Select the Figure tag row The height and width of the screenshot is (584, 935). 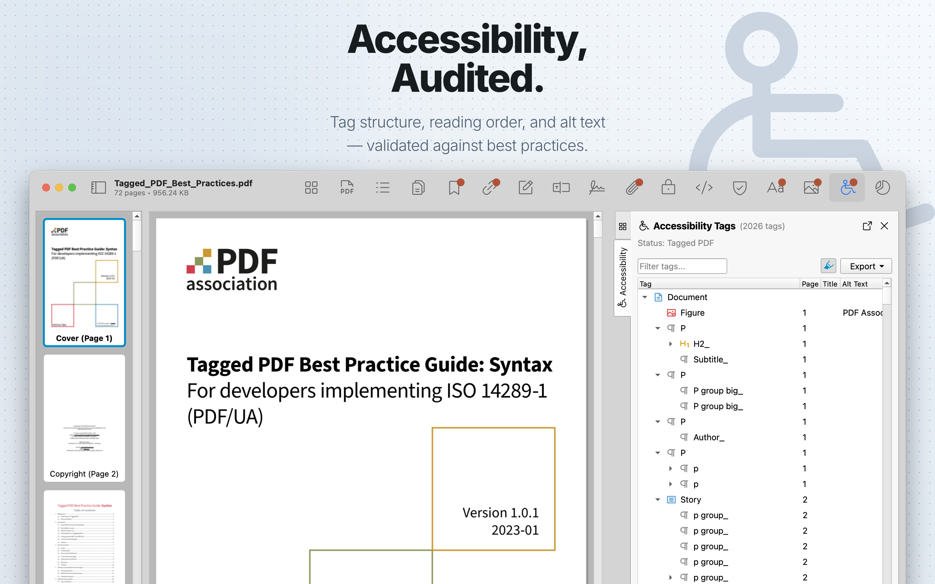coord(760,313)
